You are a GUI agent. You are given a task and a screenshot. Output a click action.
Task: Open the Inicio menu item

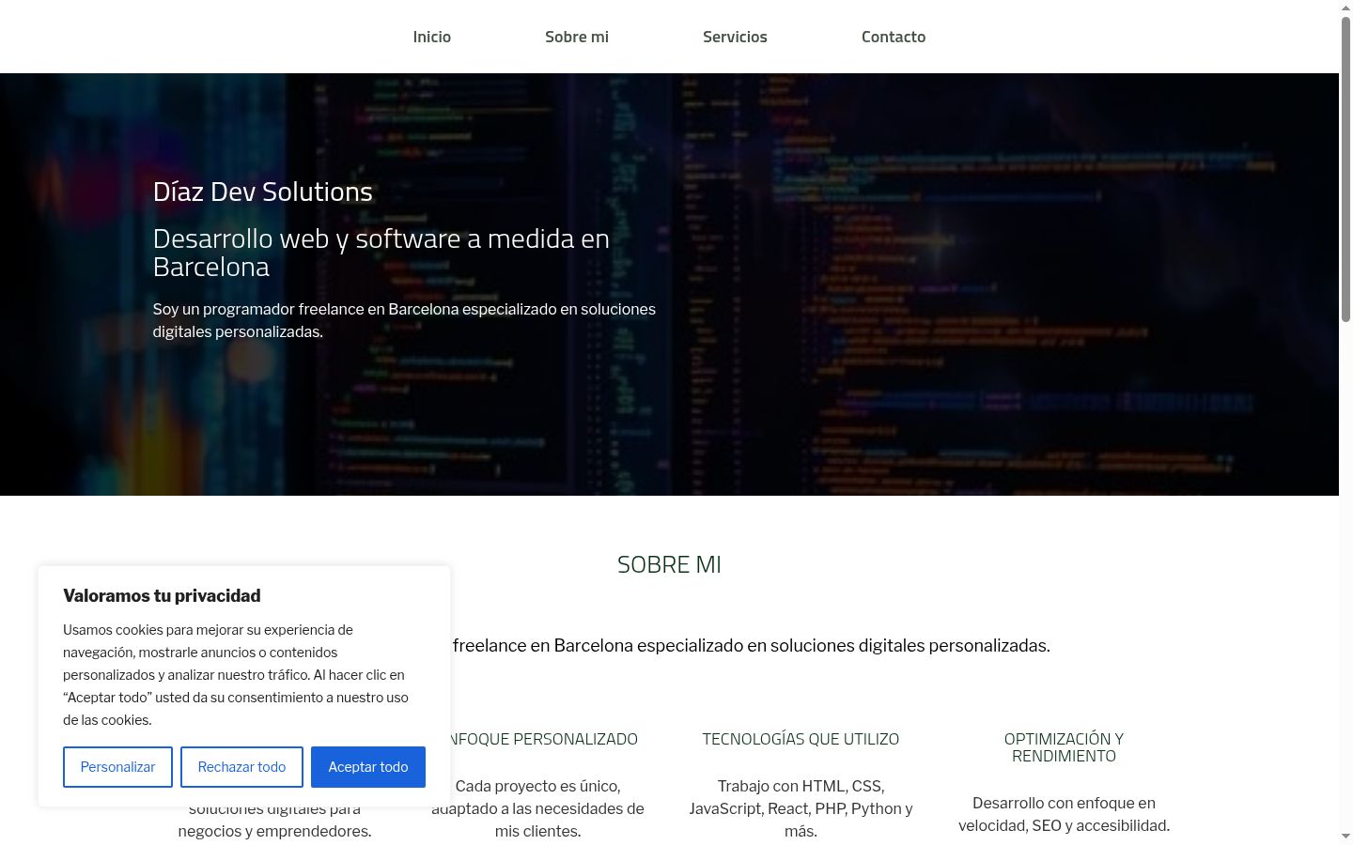pos(432,37)
